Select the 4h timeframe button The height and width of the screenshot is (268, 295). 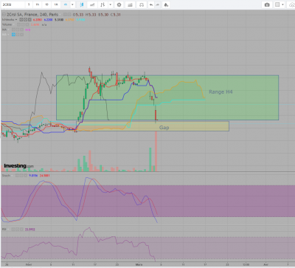click(x=66, y=4)
